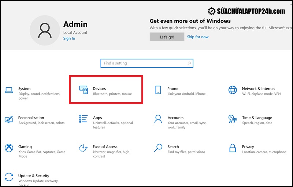This screenshot has height=187, width=293.
Task: Select the Privacy padlock icon
Action: (233, 148)
